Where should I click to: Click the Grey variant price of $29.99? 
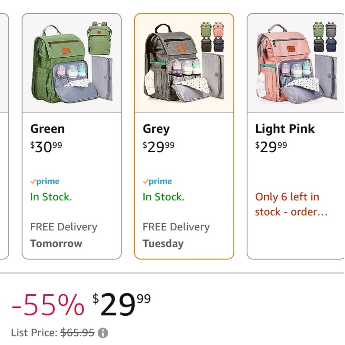click(158, 145)
